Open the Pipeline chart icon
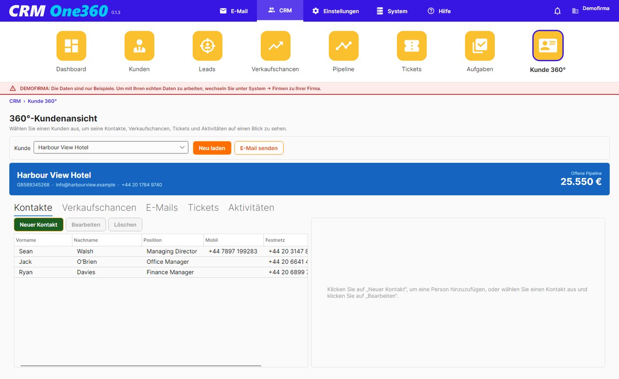The image size is (619, 379). click(344, 46)
